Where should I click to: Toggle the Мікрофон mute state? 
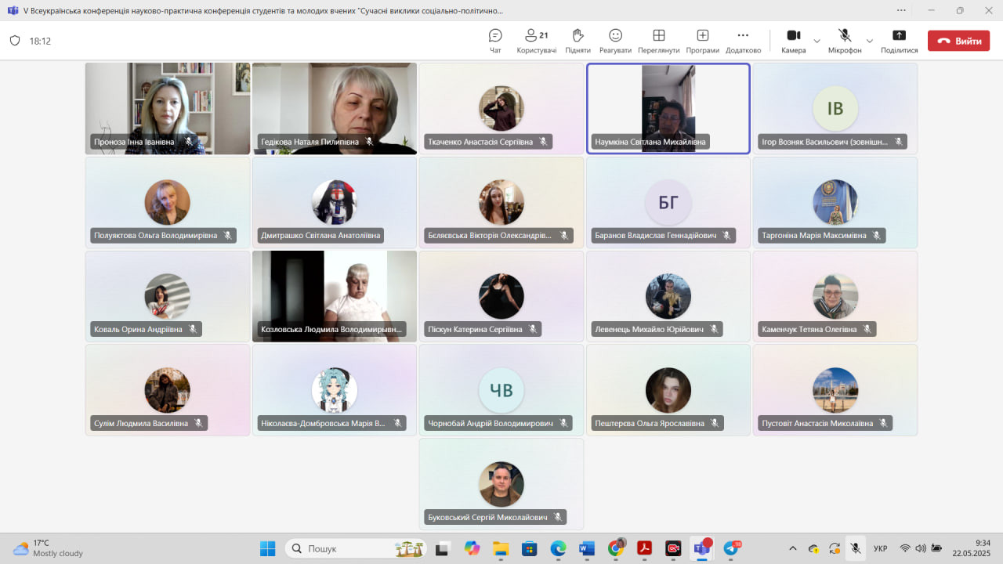[x=845, y=41]
